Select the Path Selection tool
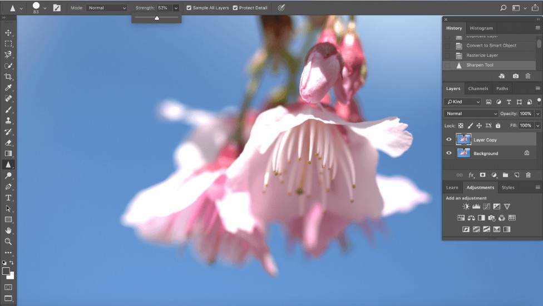Image resolution: width=543 pixels, height=306 pixels. click(x=8, y=208)
